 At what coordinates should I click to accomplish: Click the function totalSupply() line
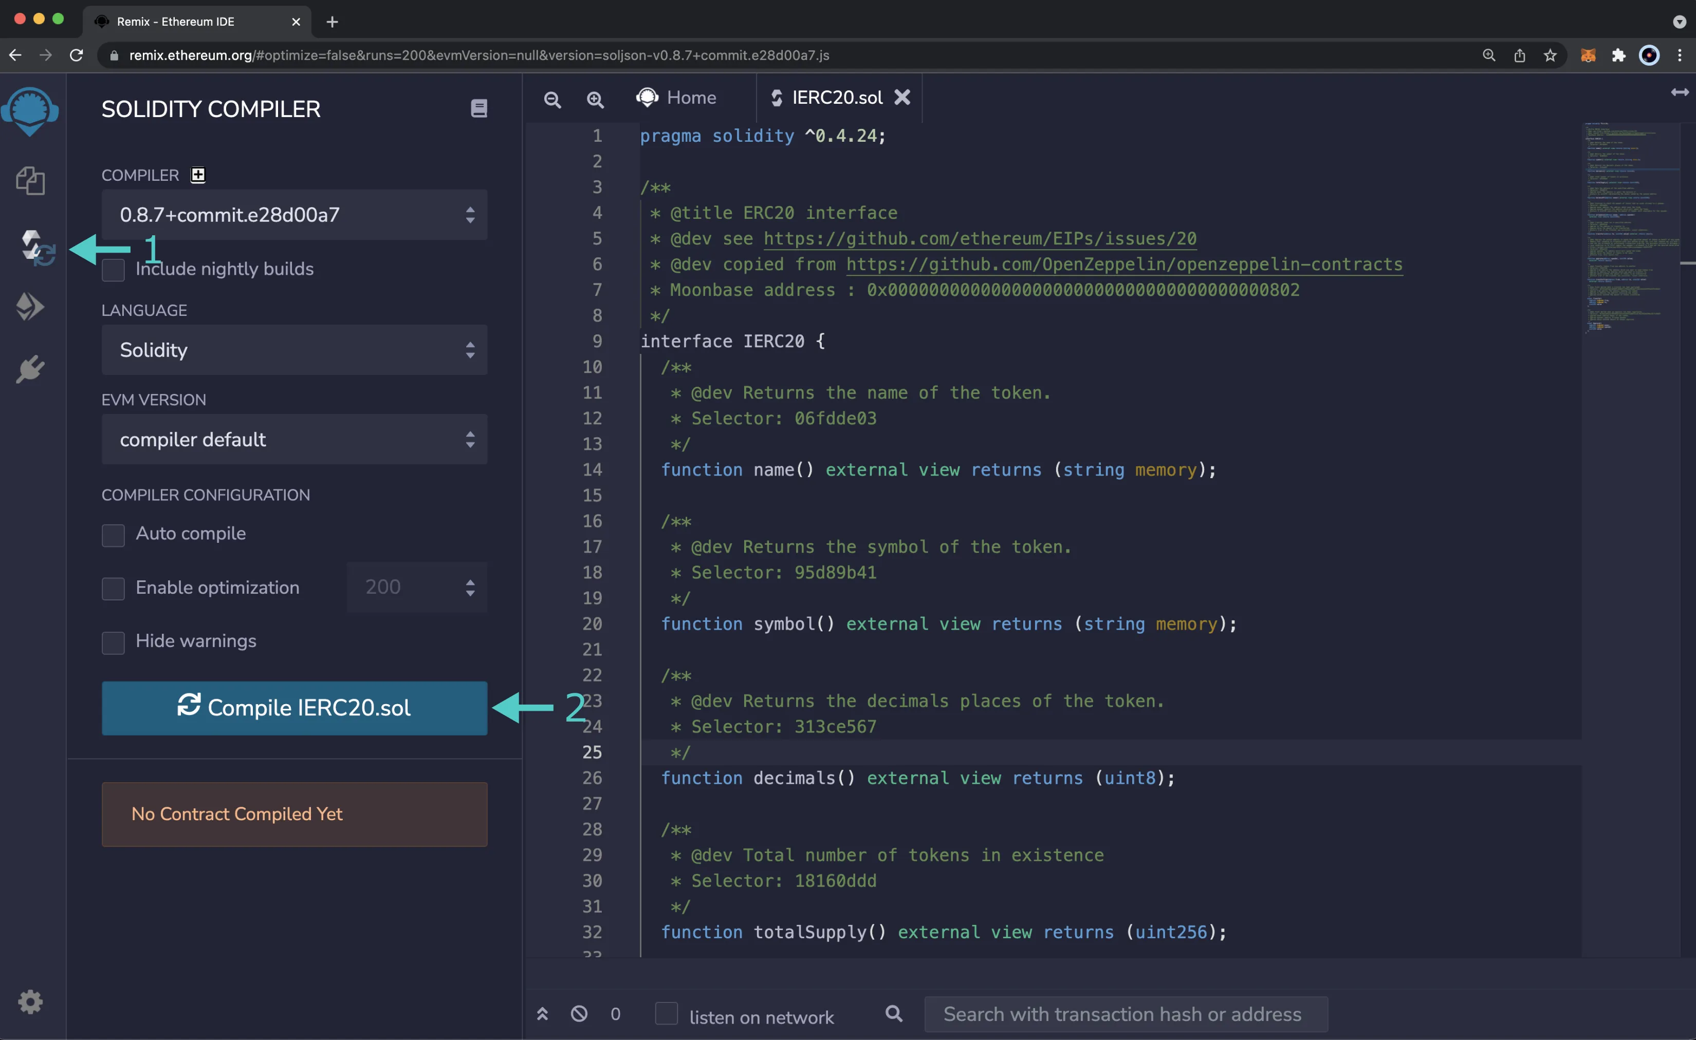944,932
